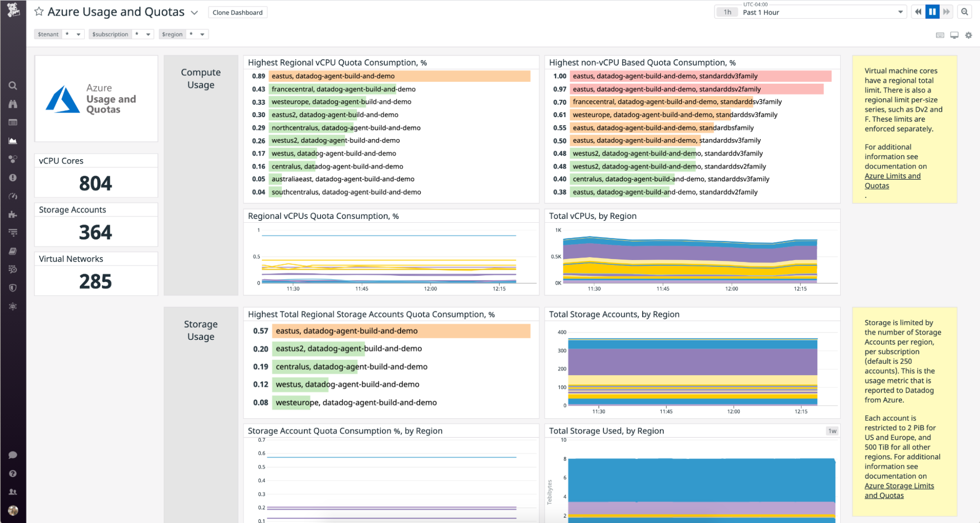The image size is (980, 523).
Task: Open the dashboard title menu chevron
Action: point(194,13)
